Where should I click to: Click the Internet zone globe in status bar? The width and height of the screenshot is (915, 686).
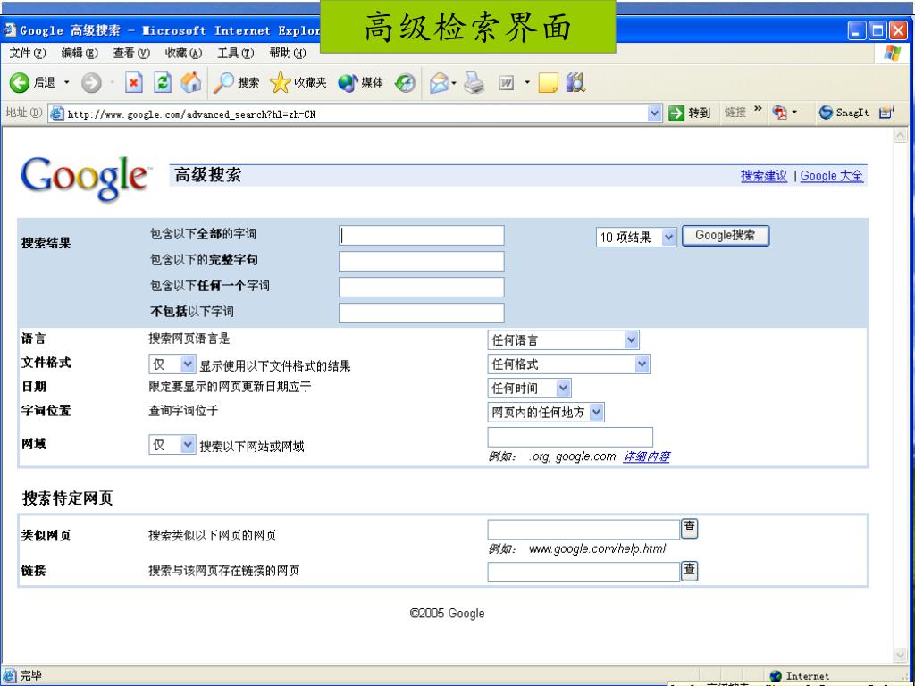click(x=776, y=676)
